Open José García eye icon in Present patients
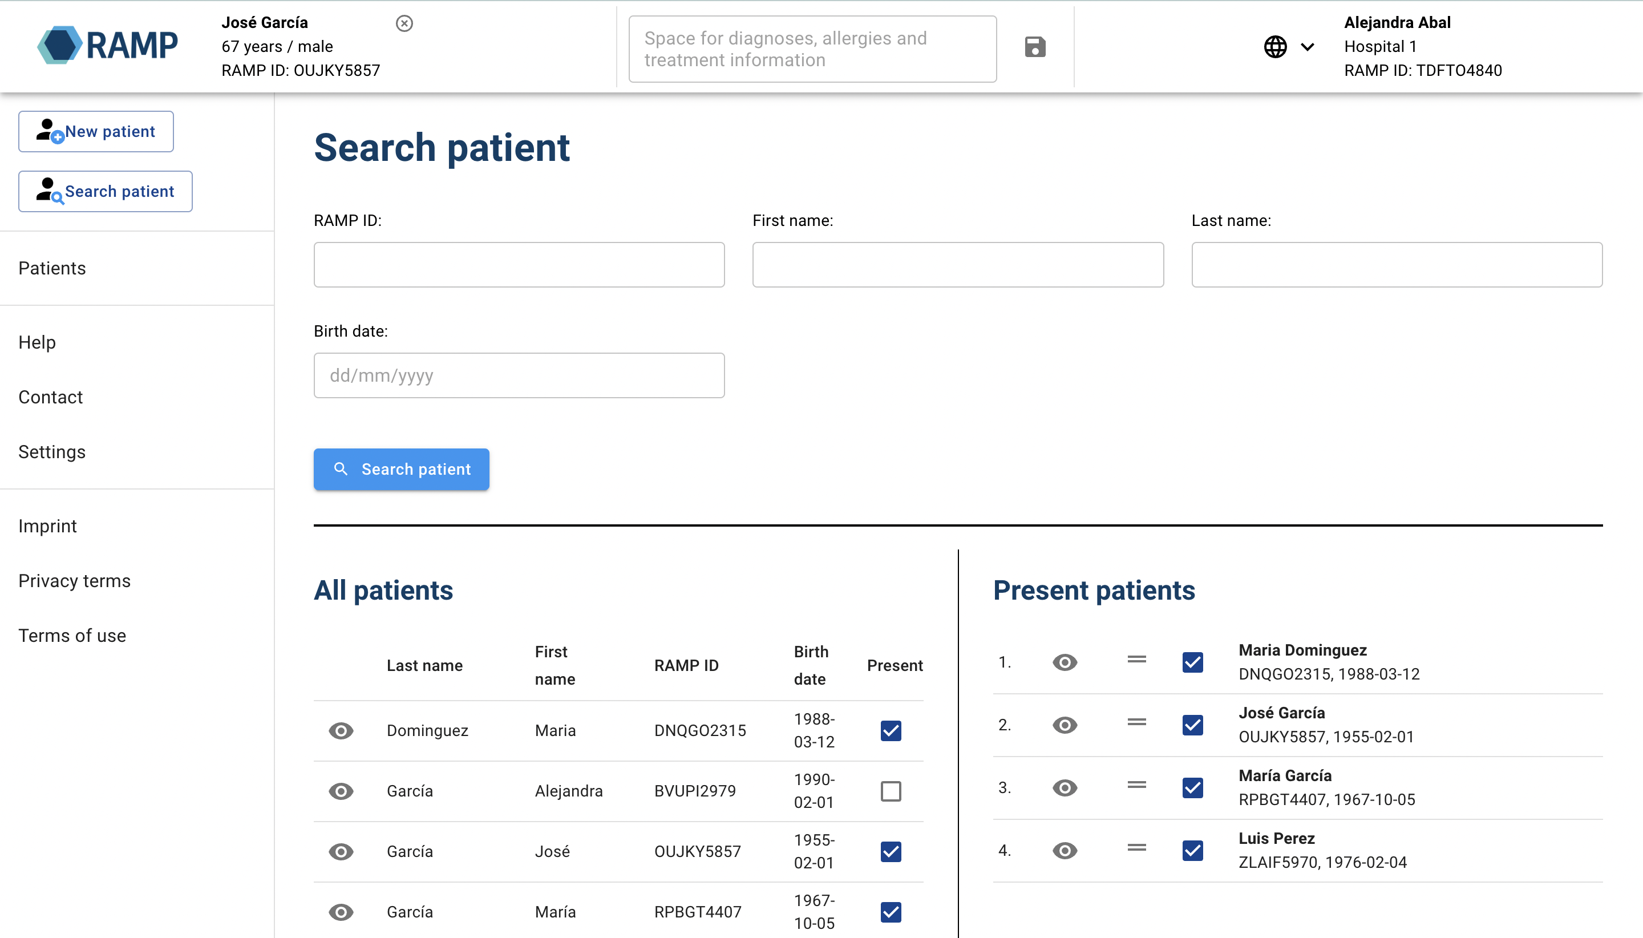 coord(1064,725)
